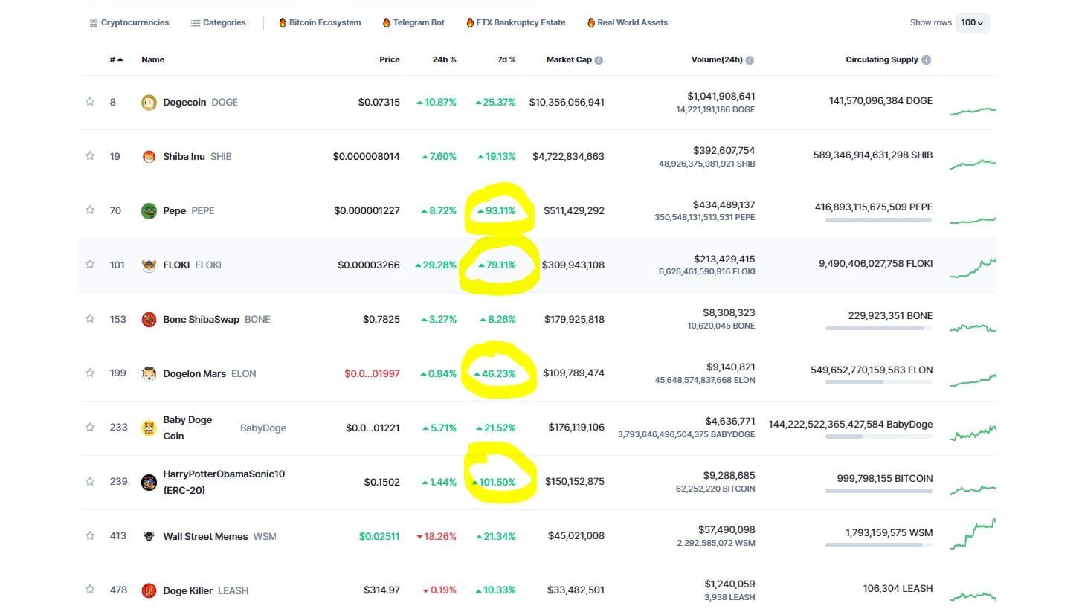Click the Wall Street Memes coin logo
Image resolution: width=1079 pixels, height=609 pixels.
pos(149,535)
